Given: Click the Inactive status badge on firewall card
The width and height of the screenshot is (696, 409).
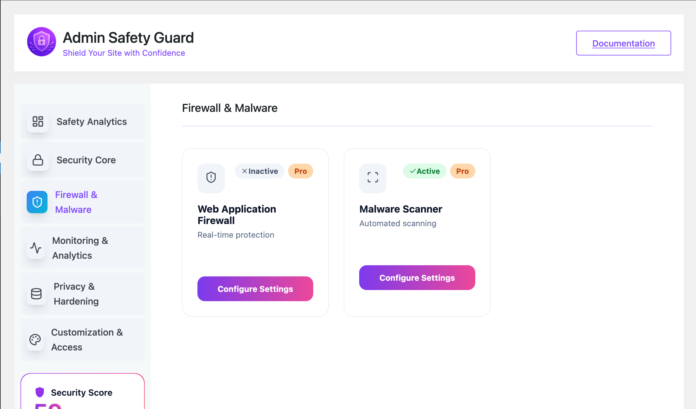Looking at the screenshot, I should point(260,171).
